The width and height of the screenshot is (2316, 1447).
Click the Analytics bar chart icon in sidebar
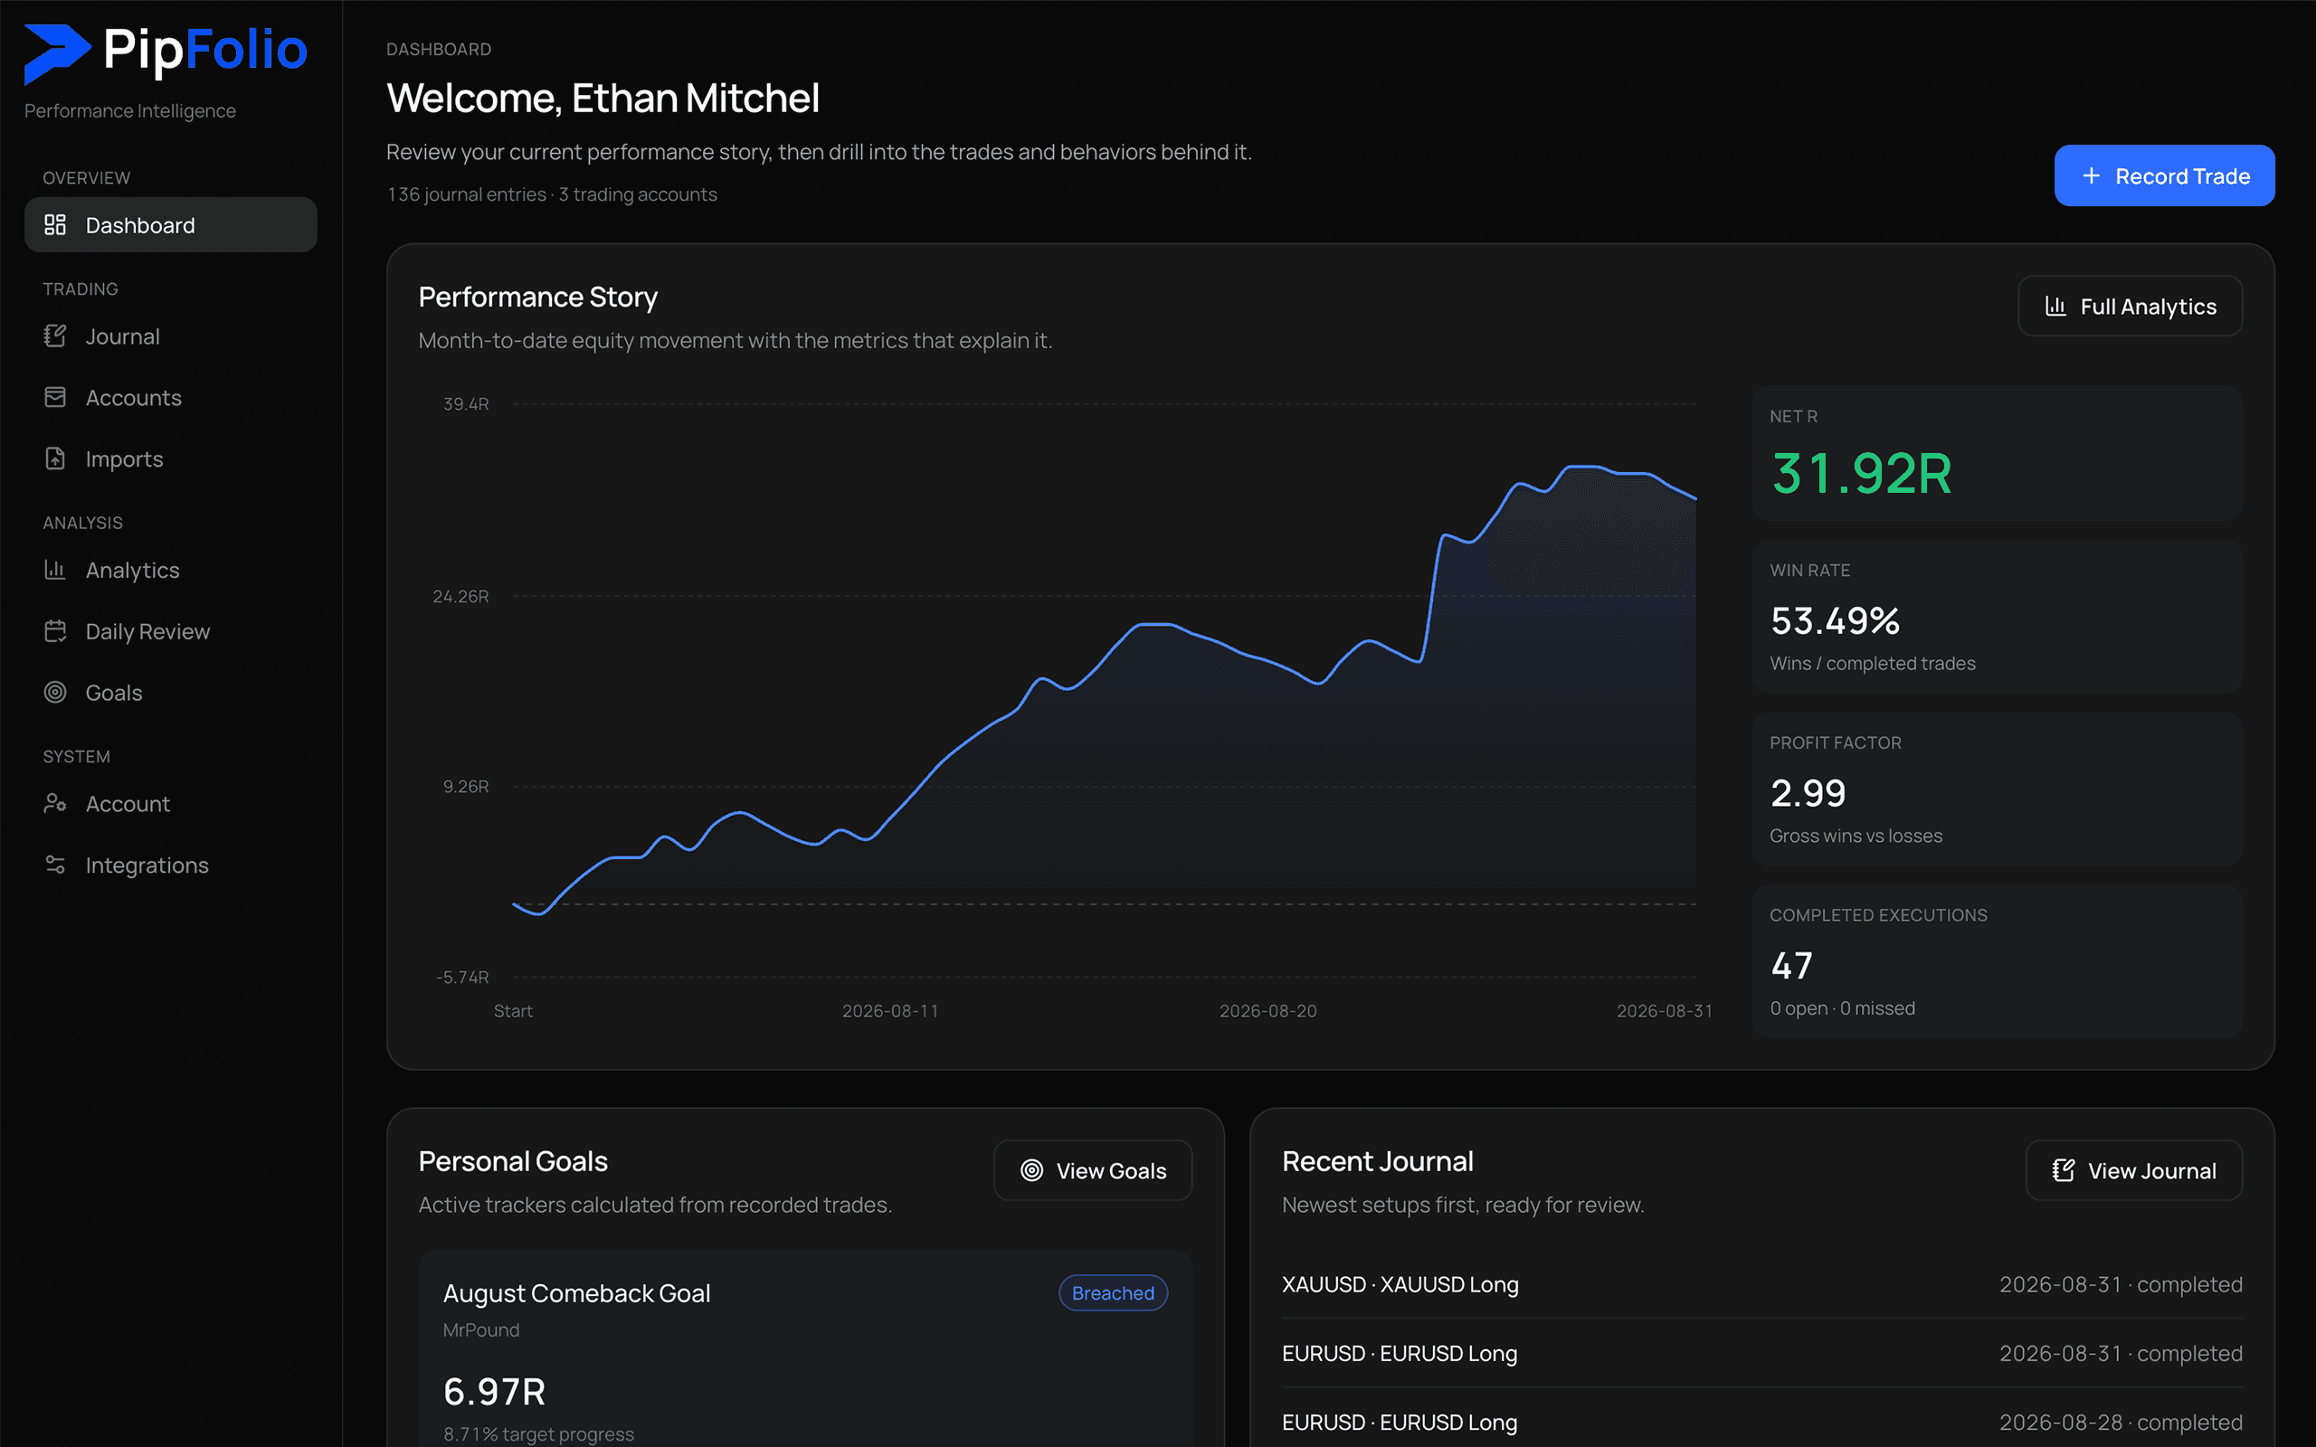pos(55,570)
